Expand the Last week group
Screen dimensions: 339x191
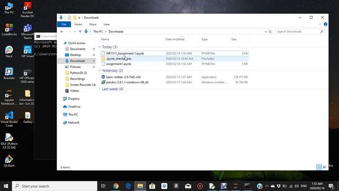(x=100, y=89)
